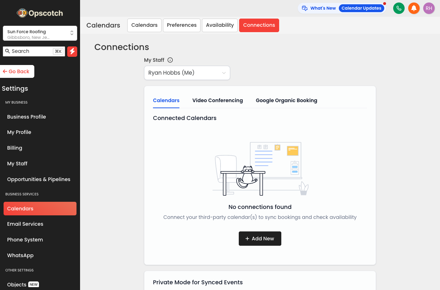Open the orange notifications bell
The image size is (440, 290).
point(414,8)
